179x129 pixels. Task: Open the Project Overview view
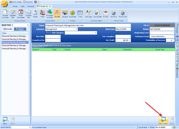point(5,14)
